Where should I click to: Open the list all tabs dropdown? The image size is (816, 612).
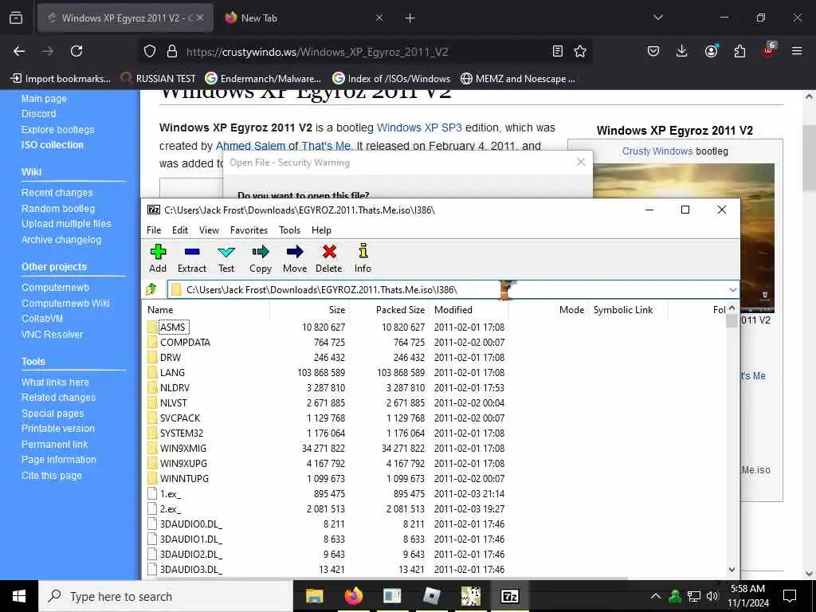658,18
